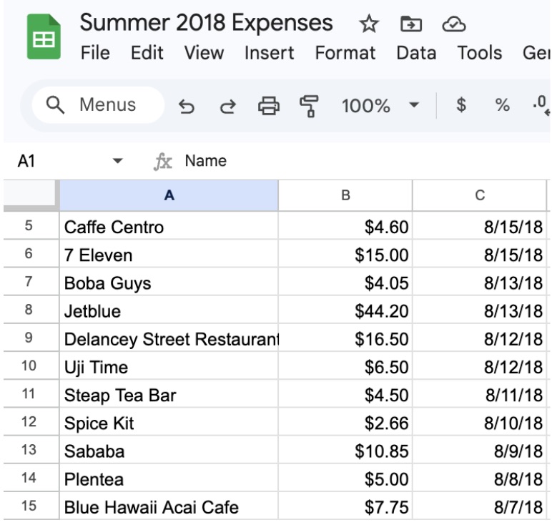This screenshot has width=552, height=525.
Task: Activate the paint format roller
Action: (309, 106)
